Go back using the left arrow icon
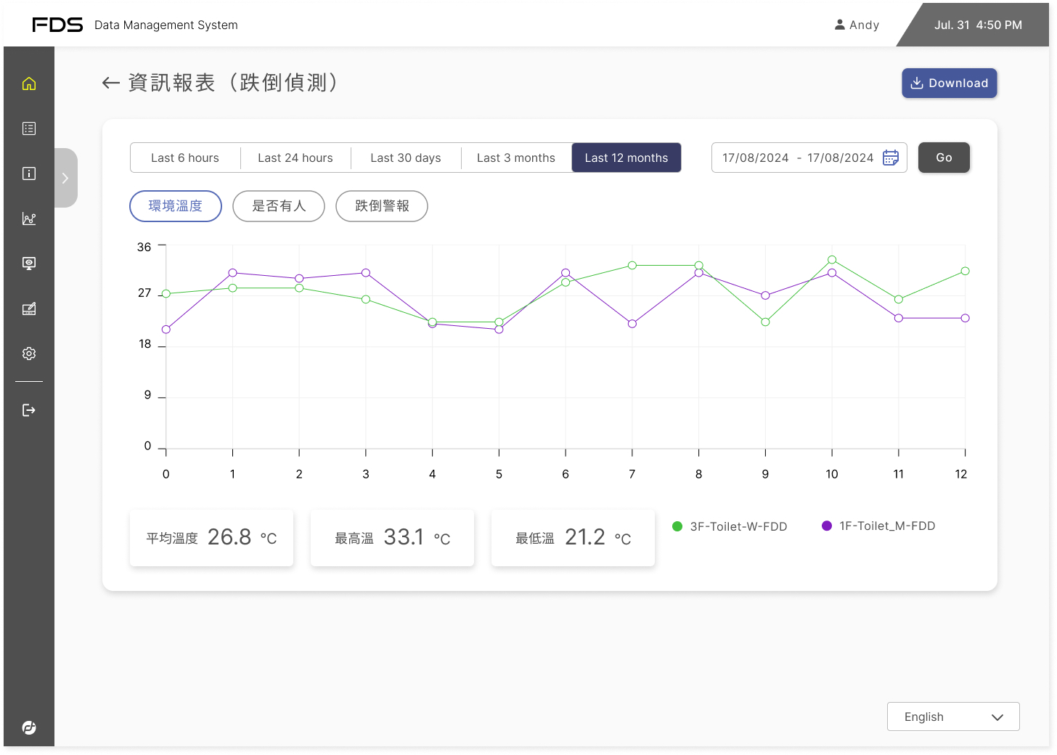 [110, 83]
